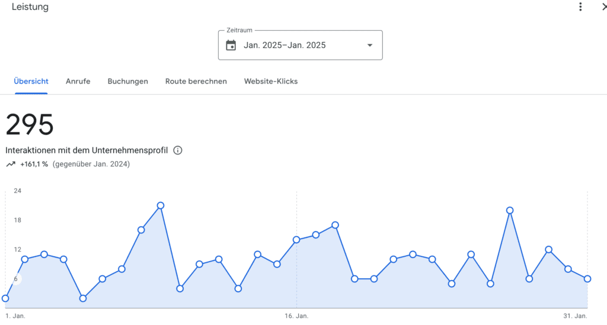
Task: Click the 16. Jan. axis label
Action: coord(296,316)
